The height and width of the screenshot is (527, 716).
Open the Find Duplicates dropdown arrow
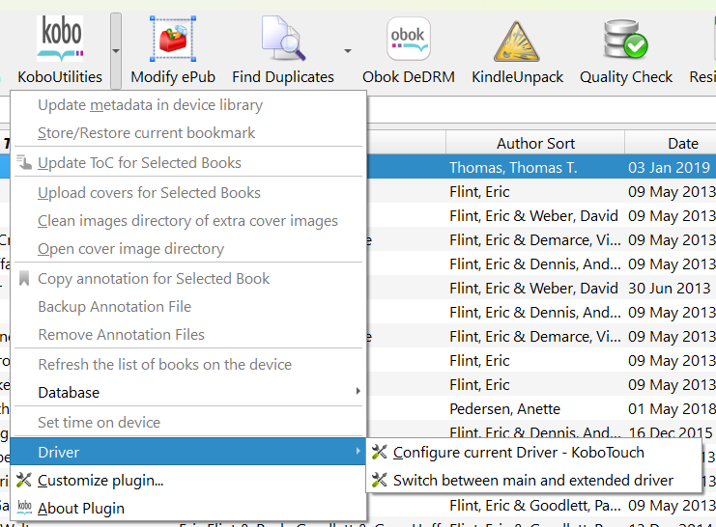[347, 50]
